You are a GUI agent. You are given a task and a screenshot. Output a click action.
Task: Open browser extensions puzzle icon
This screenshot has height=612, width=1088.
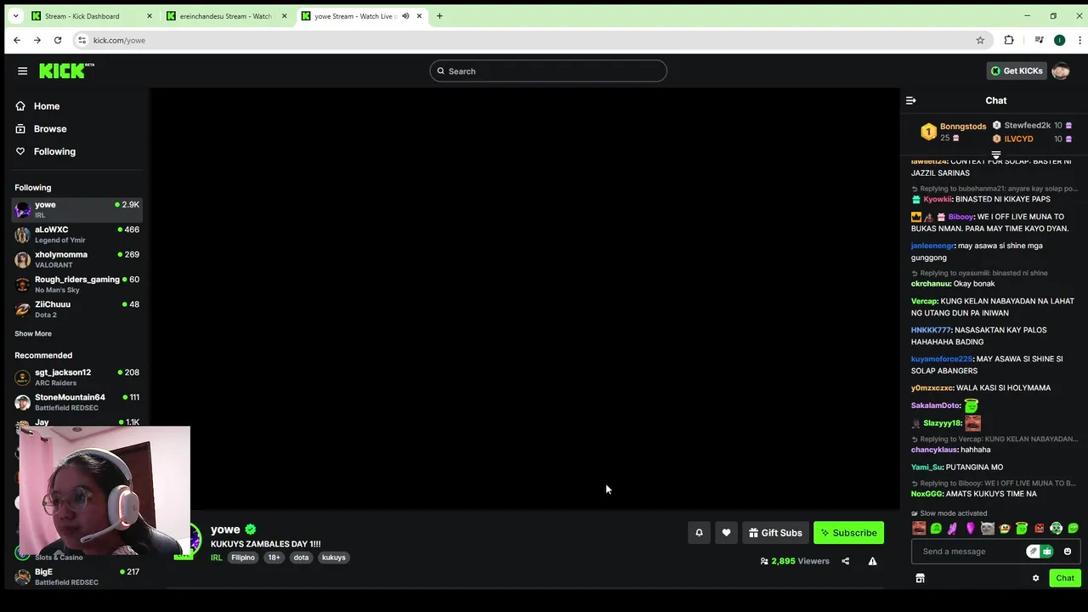pyautogui.click(x=1009, y=40)
